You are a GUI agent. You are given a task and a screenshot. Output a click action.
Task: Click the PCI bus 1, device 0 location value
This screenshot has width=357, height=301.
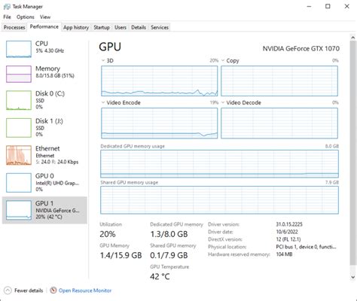tap(306, 247)
